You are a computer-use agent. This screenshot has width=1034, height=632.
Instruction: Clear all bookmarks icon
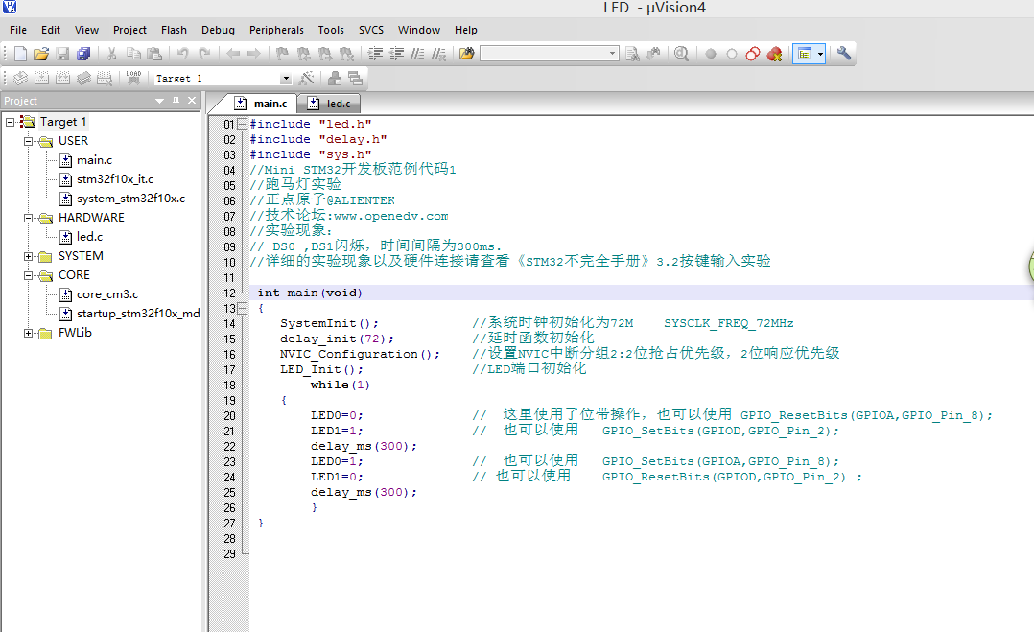coord(346,54)
